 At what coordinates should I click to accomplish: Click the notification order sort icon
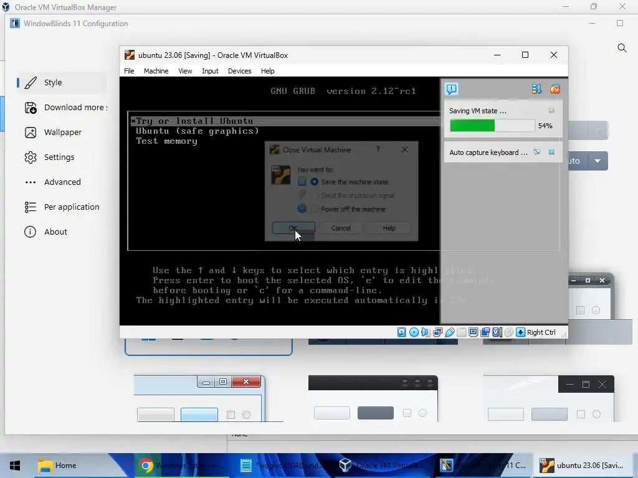[x=536, y=89]
